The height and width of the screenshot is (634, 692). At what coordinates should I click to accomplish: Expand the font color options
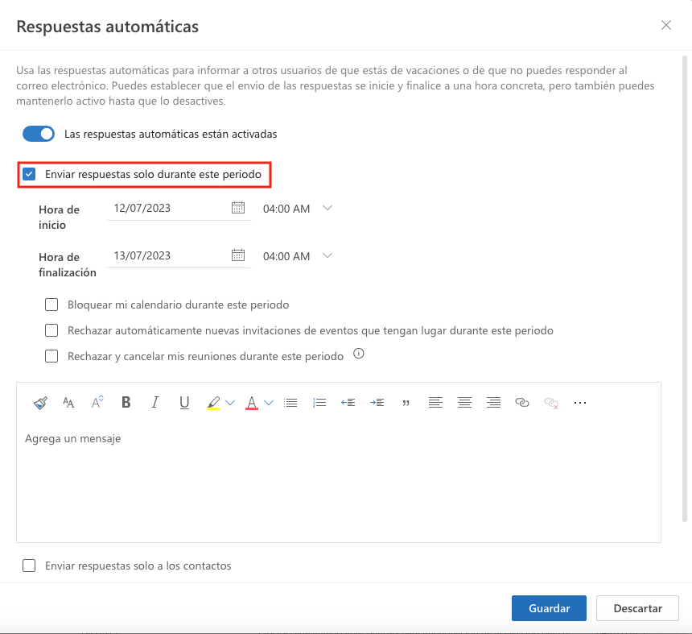pyautogui.click(x=269, y=402)
